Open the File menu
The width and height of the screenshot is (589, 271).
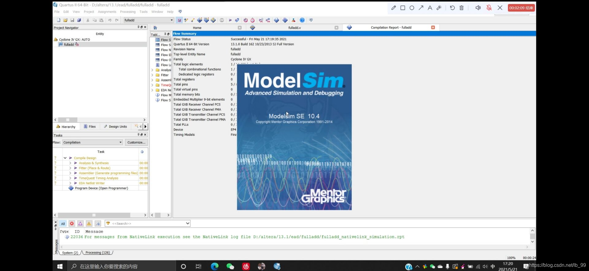click(57, 12)
